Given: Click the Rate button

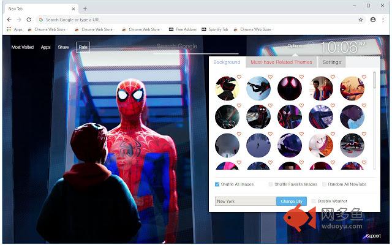Looking at the screenshot, I should pos(83,47).
